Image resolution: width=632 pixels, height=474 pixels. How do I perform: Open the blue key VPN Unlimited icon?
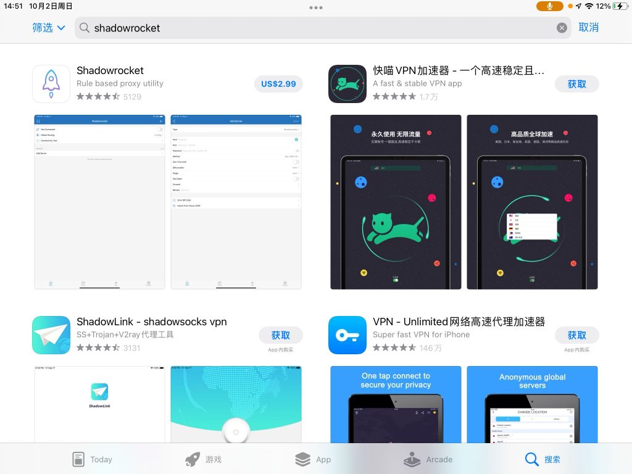(x=347, y=335)
